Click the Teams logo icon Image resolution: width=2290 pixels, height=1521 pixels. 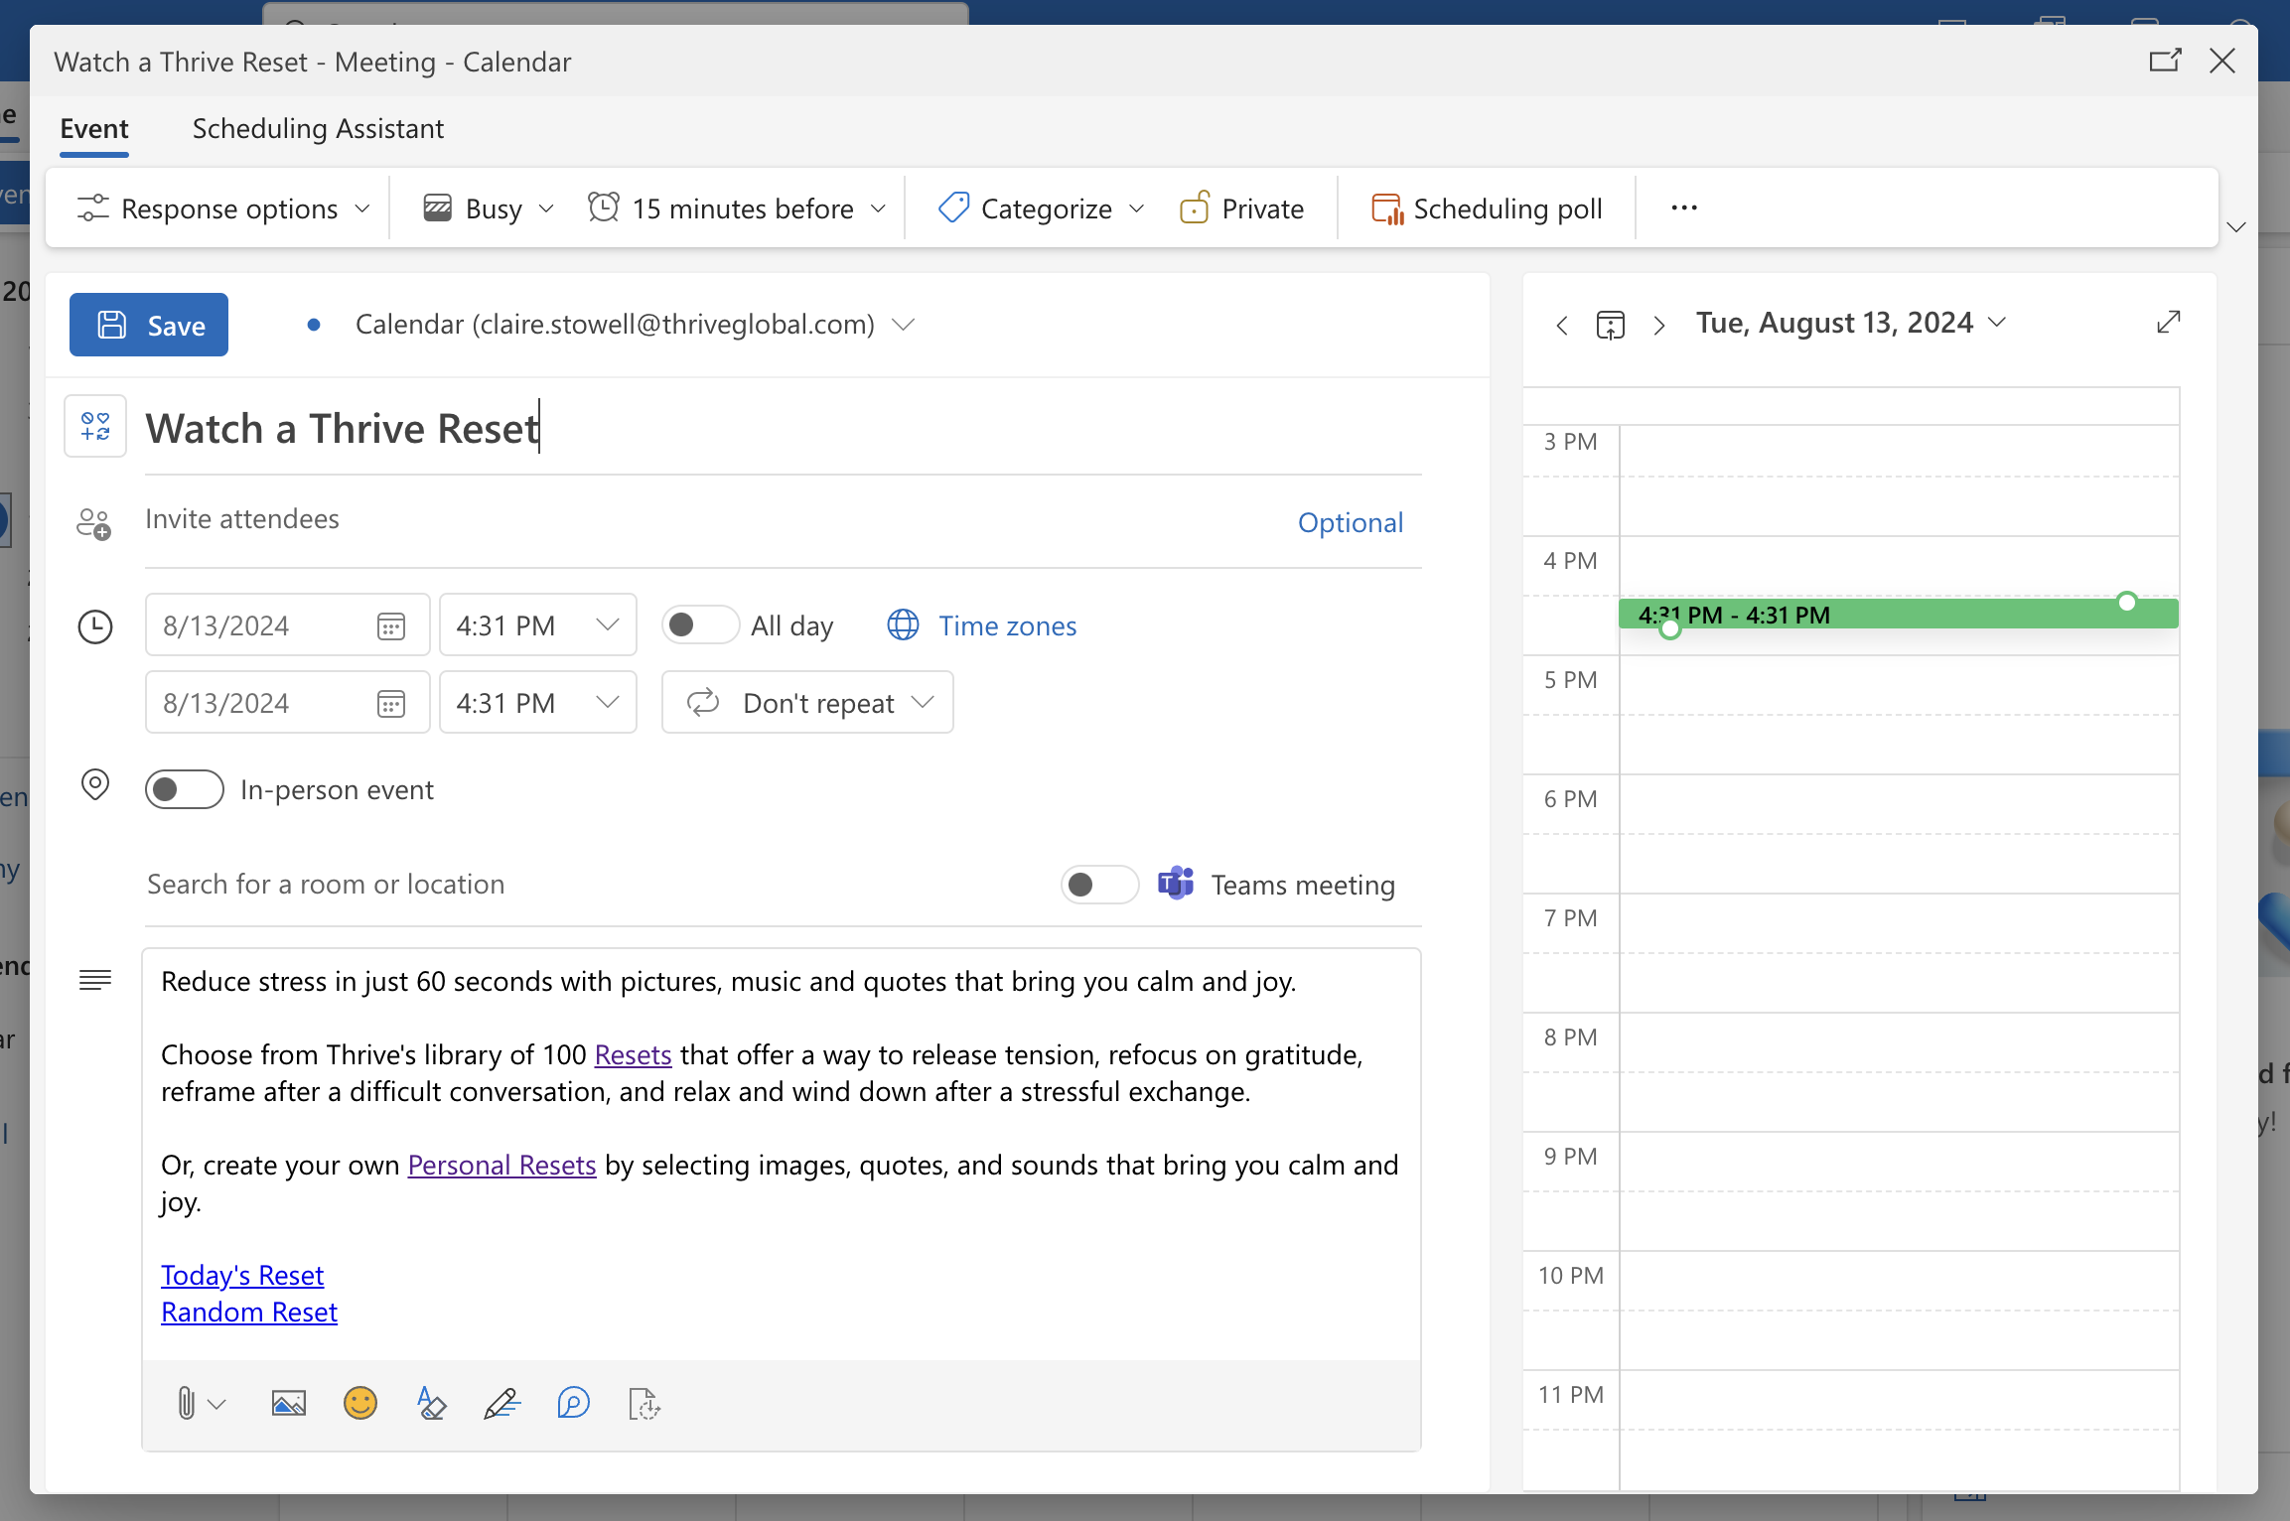tap(1176, 883)
